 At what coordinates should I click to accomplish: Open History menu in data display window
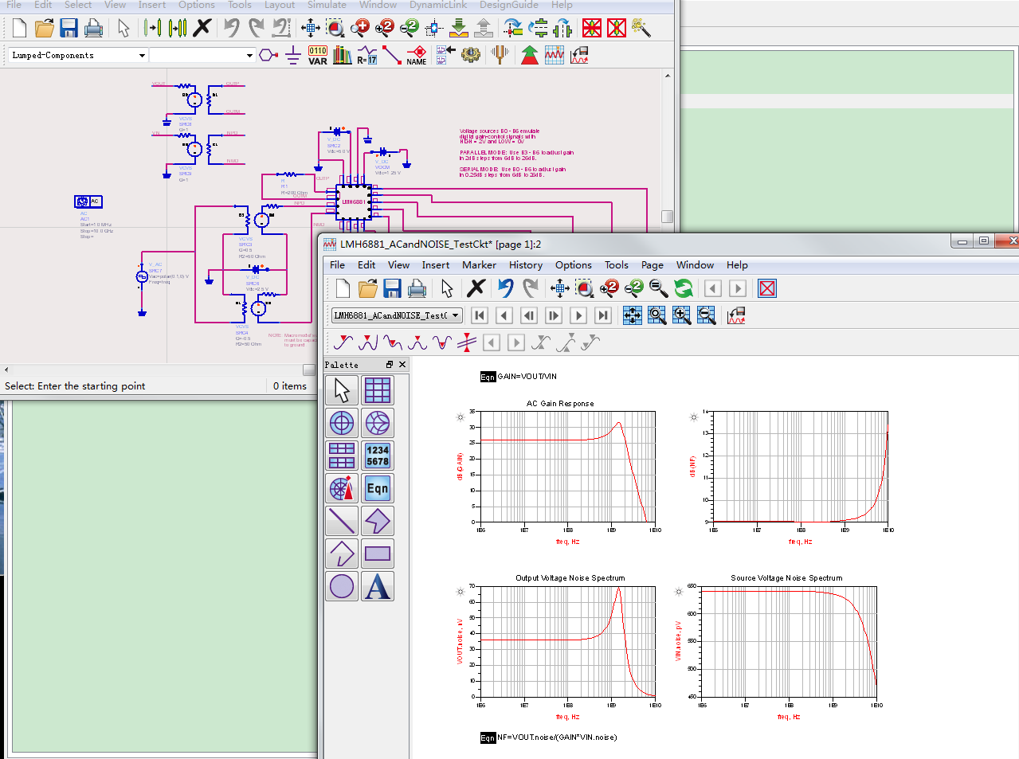coord(526,265)
